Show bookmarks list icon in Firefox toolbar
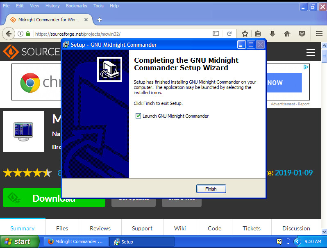This screenshot has height=248, width=327. tap(258, 34)
